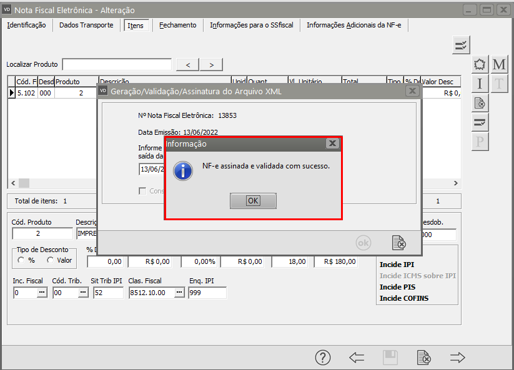Go back using the left arrow icon
This screenshot has width=514, height=370.
coord(357,358)
